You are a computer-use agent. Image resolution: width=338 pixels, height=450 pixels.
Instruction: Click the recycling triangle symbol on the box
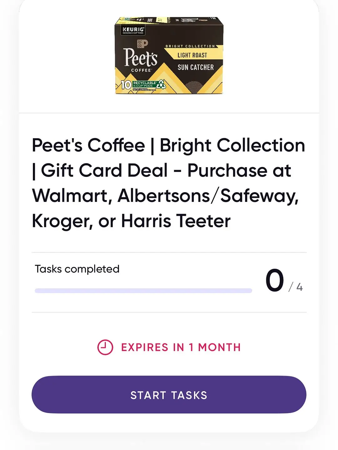(x=162, y=84)
